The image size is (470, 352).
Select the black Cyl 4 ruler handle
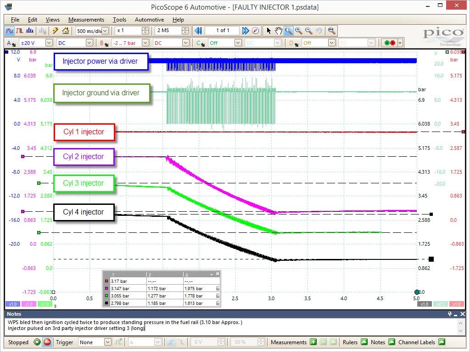coord(431,259)
